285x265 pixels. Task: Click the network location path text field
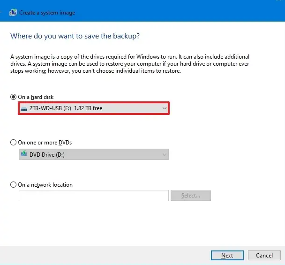point(94,196)
